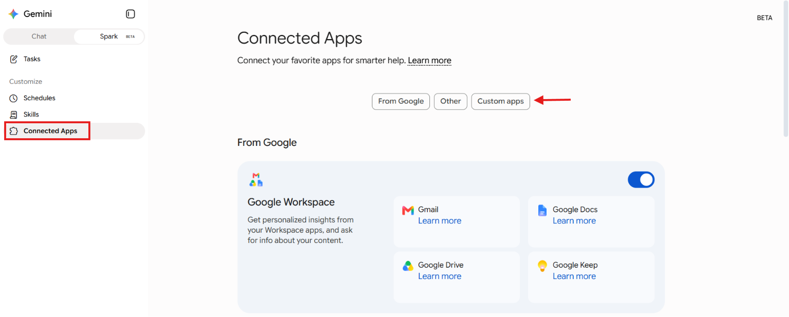Click the Schedules clock icon
789x317 pixels.
click(x=14, y=98)
